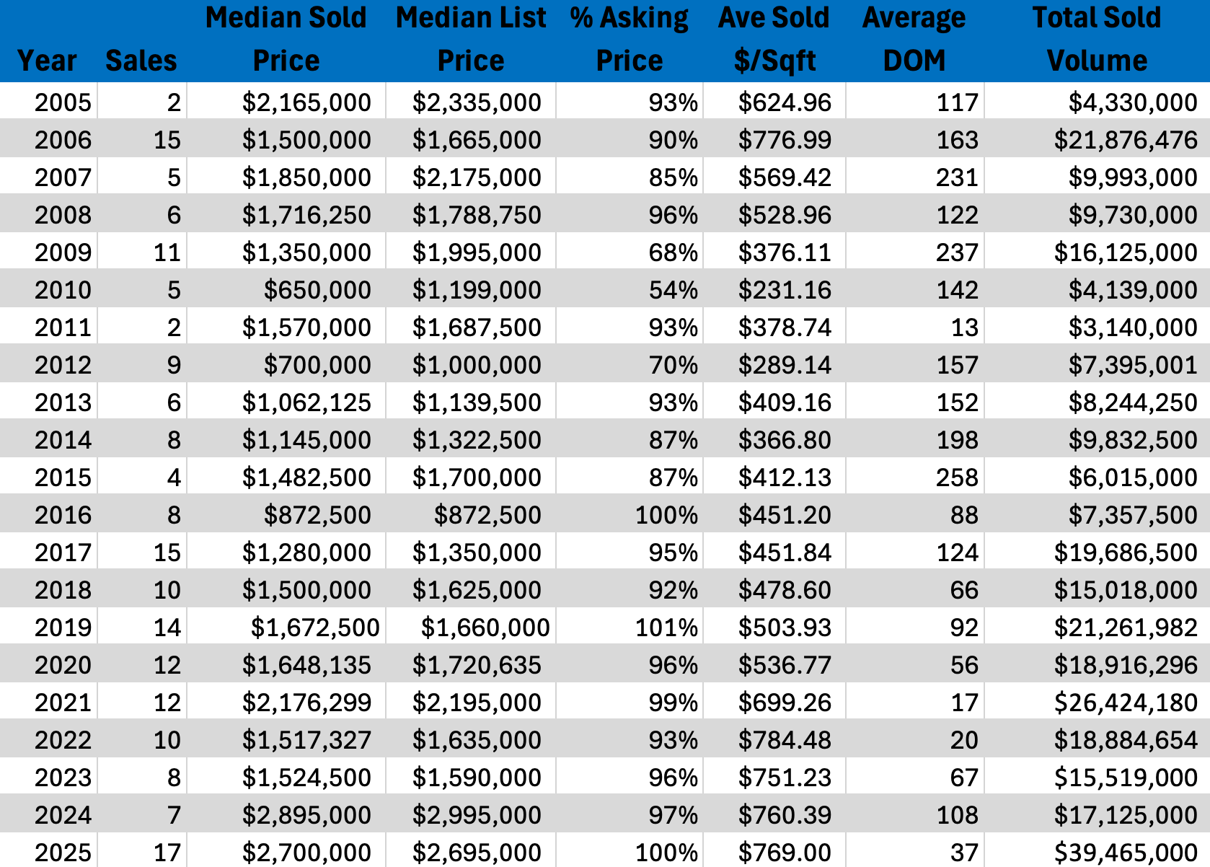The height and width of the screenshot is (867, 1210).
Task: Click the 2019 median sold price $1,672,500
Action: point(315,628)
